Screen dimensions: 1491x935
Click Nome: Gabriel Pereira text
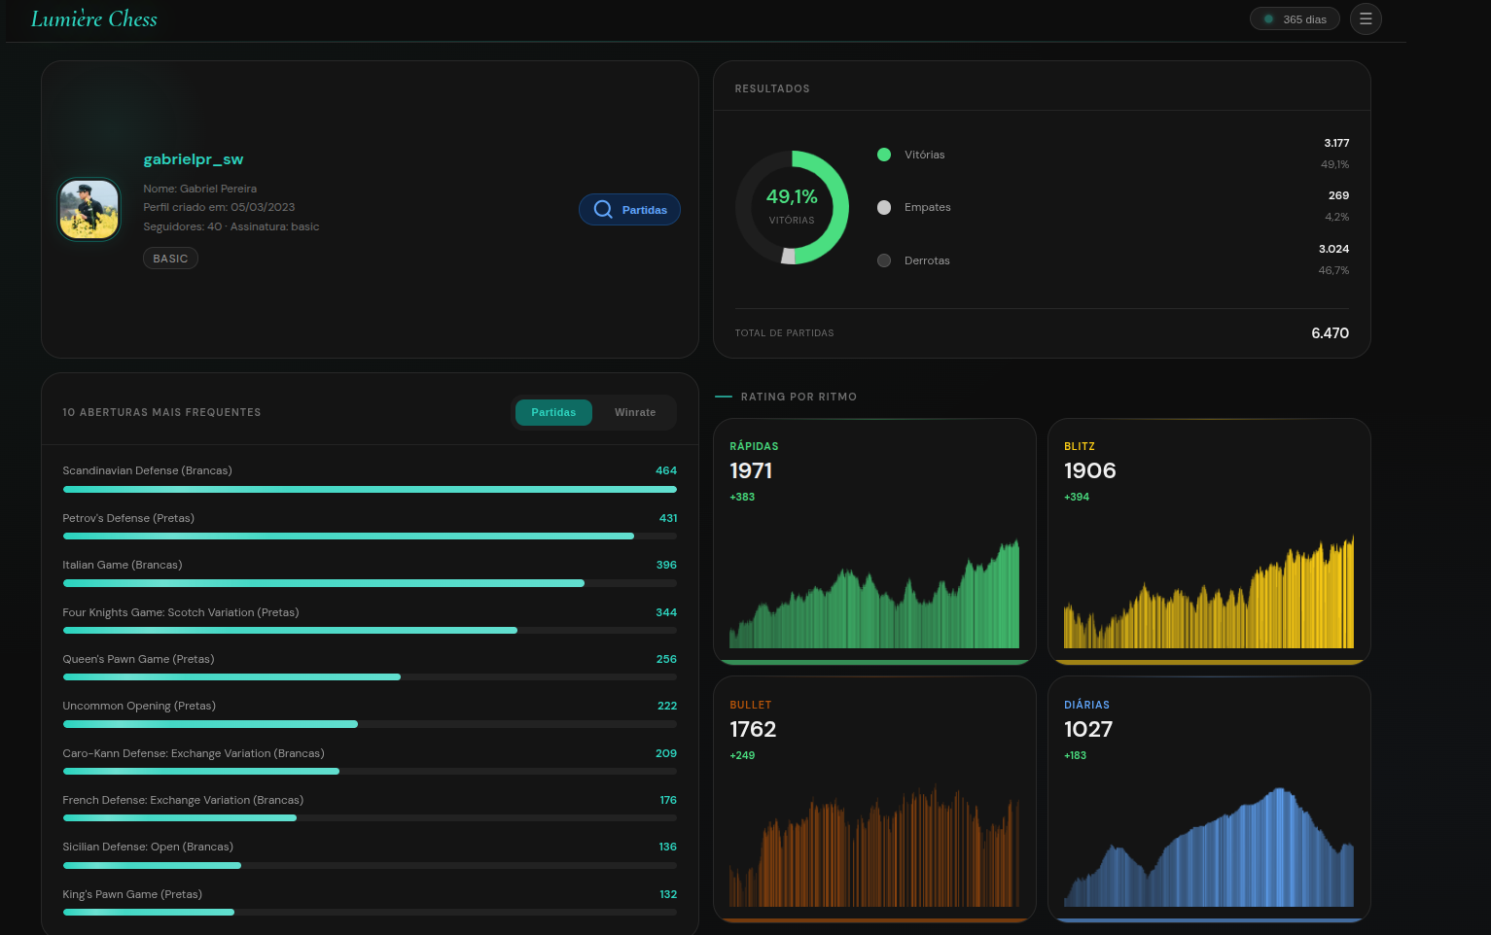pyautogui.click(x=200, y=189)
